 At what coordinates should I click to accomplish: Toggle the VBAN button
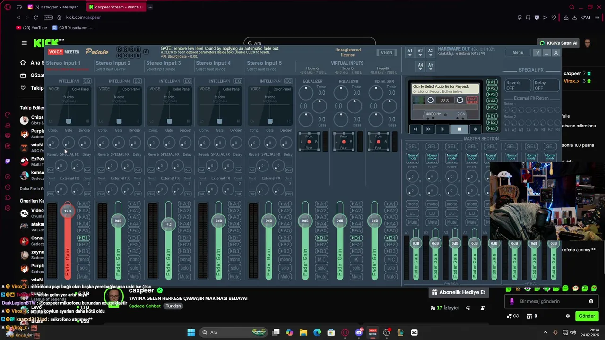[x=387, y=53]
